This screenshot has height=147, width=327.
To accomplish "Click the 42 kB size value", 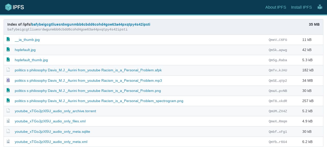I will point(307,50).
